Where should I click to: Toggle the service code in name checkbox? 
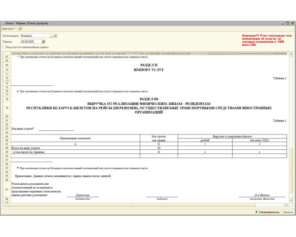click(4, 47)
